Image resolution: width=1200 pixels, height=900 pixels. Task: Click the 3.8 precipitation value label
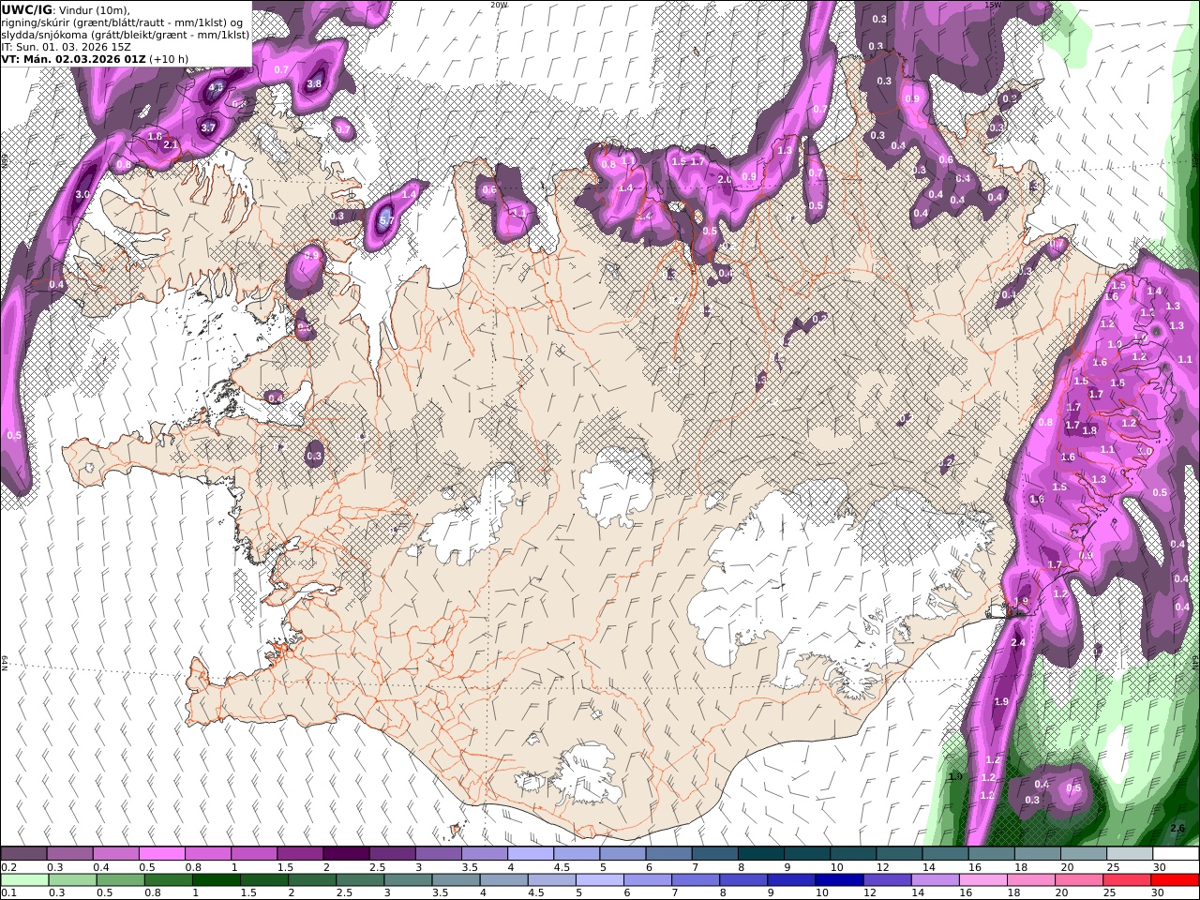(x=314, y=83)
